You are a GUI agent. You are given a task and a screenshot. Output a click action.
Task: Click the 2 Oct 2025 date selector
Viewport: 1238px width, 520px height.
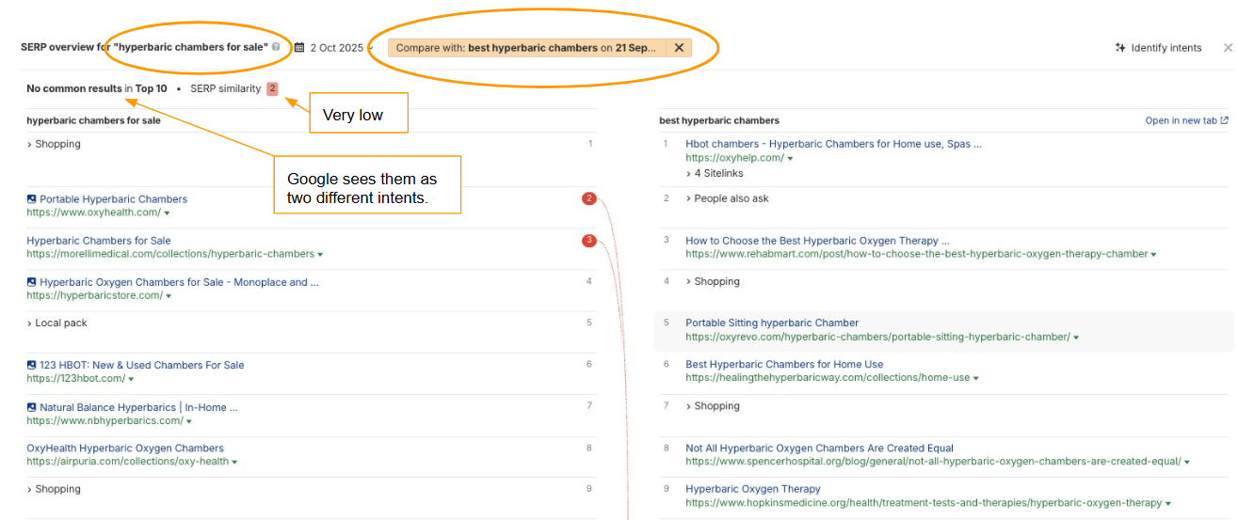336,48
